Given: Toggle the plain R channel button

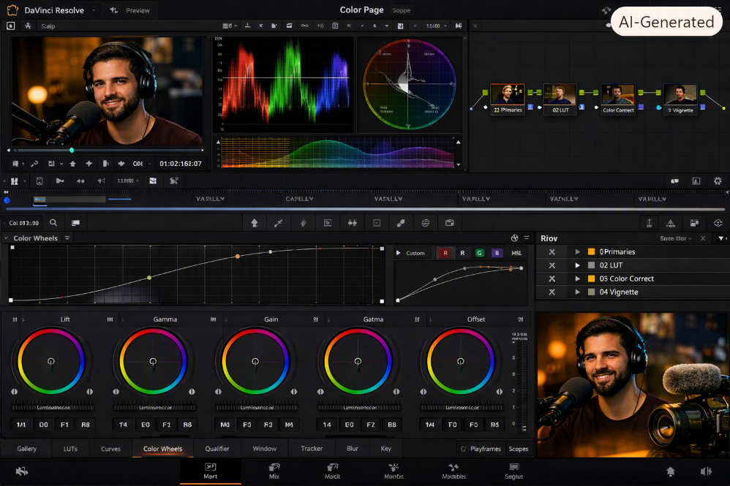Looking at the screenshot, I should pos(462,253).
